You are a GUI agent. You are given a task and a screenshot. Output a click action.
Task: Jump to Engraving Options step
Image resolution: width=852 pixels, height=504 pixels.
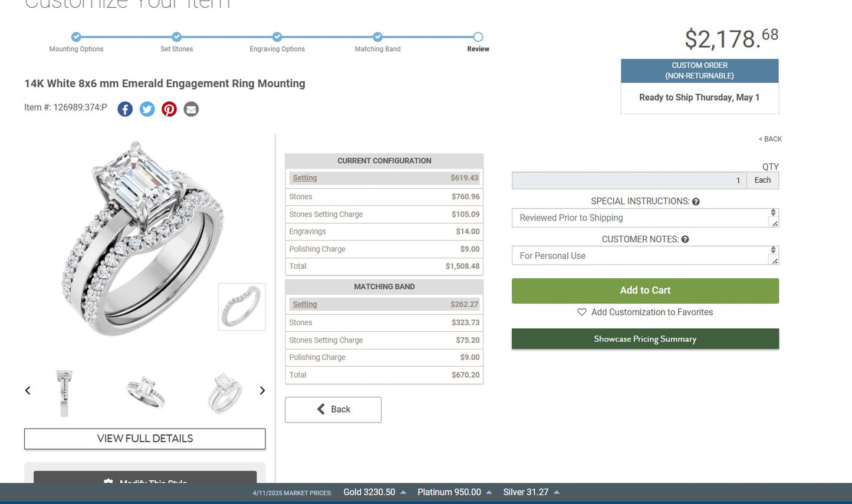pos(277,37)
